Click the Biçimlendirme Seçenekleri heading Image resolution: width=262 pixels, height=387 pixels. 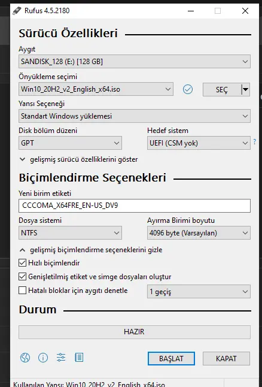93,178
